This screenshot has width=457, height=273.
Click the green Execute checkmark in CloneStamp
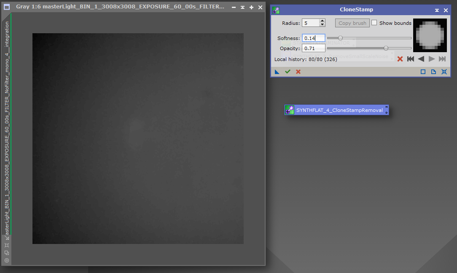coord(288,72)
